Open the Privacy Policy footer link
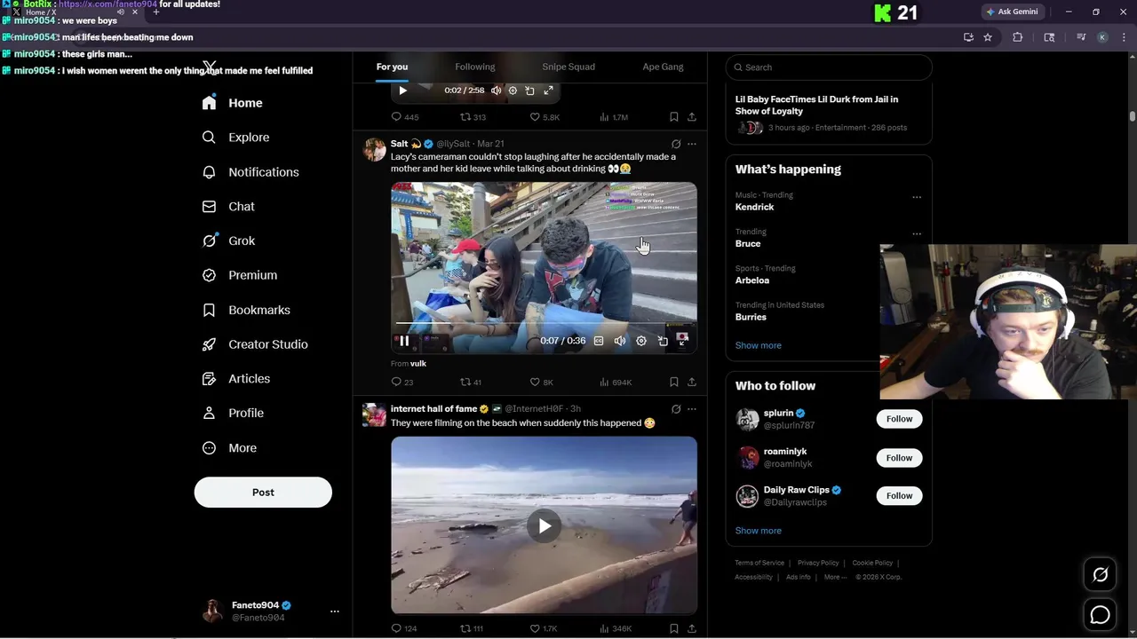 point(818,563)
